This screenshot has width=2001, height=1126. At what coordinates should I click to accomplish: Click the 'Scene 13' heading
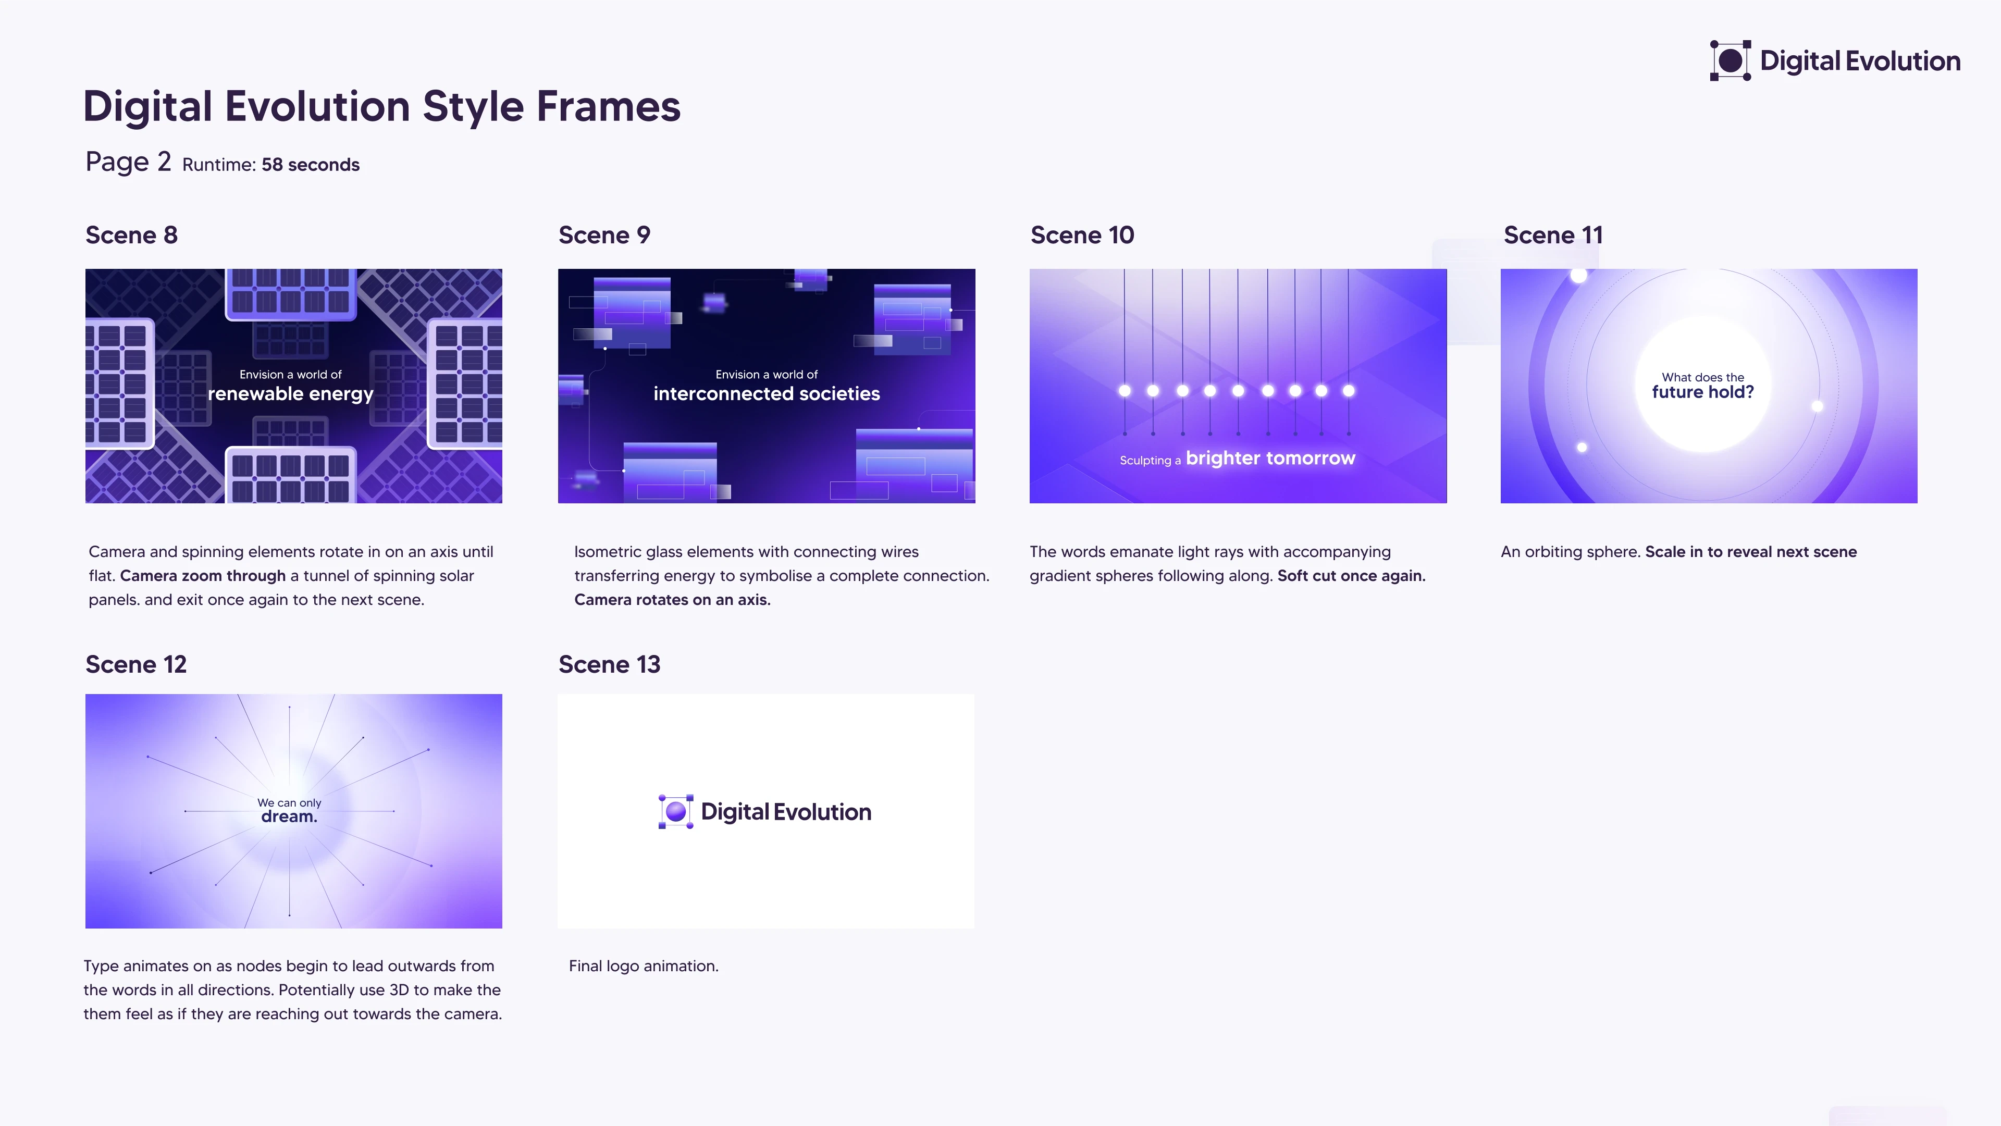pos(609,664)
